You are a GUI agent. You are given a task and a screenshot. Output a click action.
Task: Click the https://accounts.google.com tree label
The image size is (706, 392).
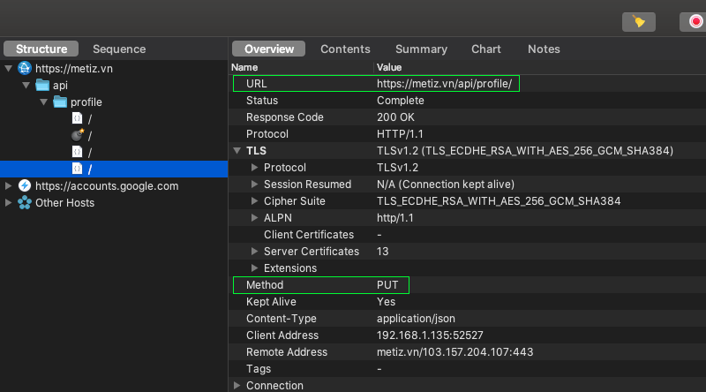point(107,185)
